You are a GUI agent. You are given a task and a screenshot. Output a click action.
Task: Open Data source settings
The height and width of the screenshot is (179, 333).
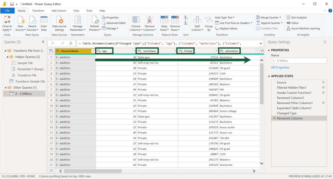(x=60, y=24)
